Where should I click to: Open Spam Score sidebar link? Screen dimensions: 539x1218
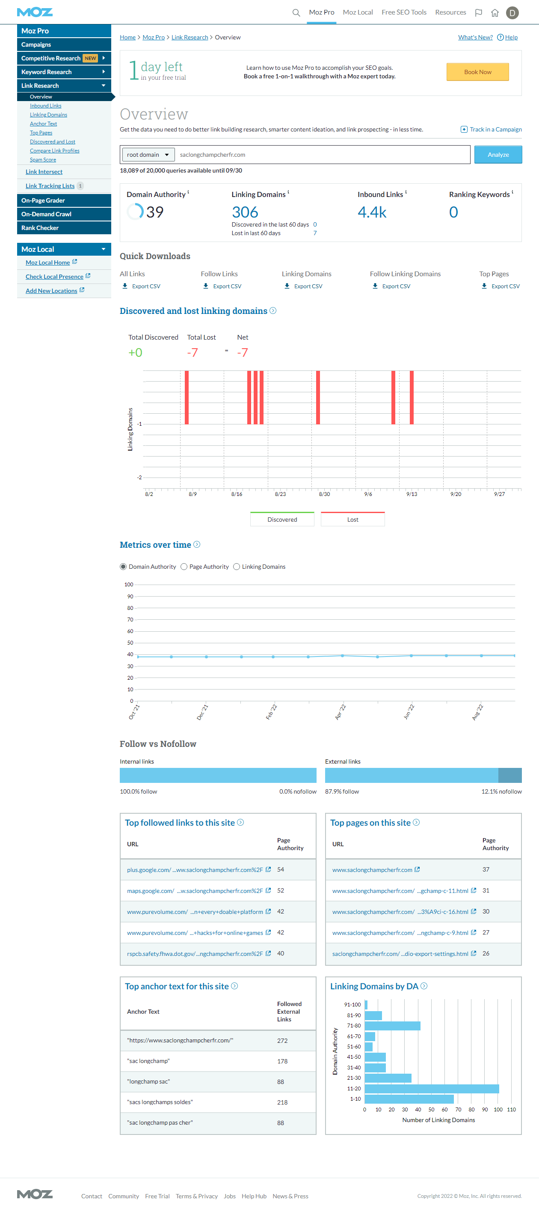[43, 160]
